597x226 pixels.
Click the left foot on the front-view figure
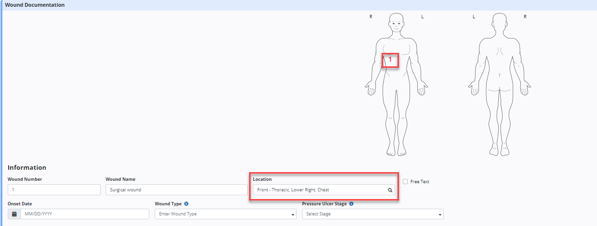tap(402, 151)
